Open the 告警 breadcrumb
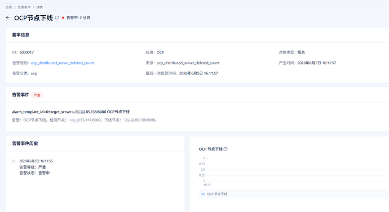 [x=8, y=7]
